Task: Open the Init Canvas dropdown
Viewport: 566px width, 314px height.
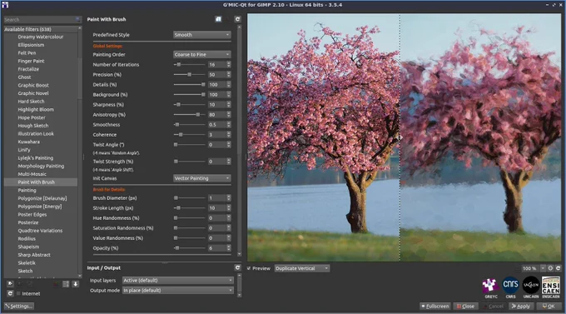Action: coord(201,178)
